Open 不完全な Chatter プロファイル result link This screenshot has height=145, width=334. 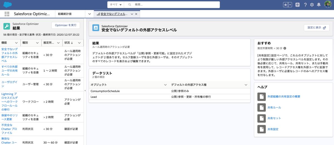point(9,129)
